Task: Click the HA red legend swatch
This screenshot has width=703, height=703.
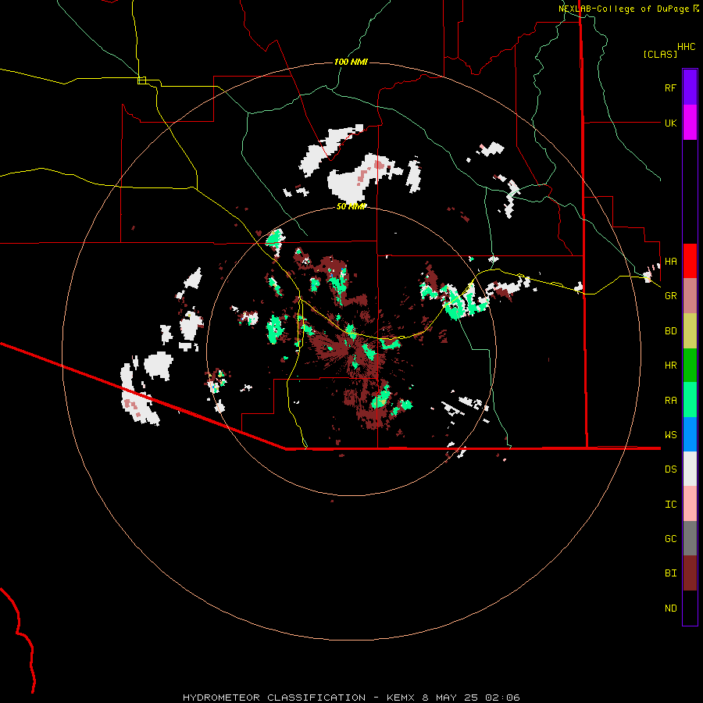Action: 690,261
